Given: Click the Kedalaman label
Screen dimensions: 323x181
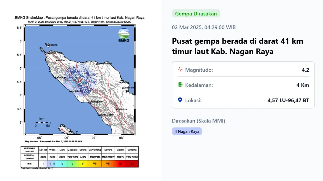Looking at the screenshot, I should 199,85.
